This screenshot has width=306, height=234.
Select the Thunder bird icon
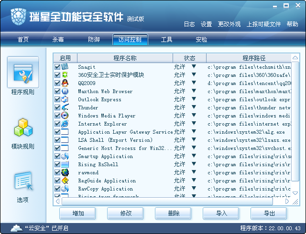65,107
